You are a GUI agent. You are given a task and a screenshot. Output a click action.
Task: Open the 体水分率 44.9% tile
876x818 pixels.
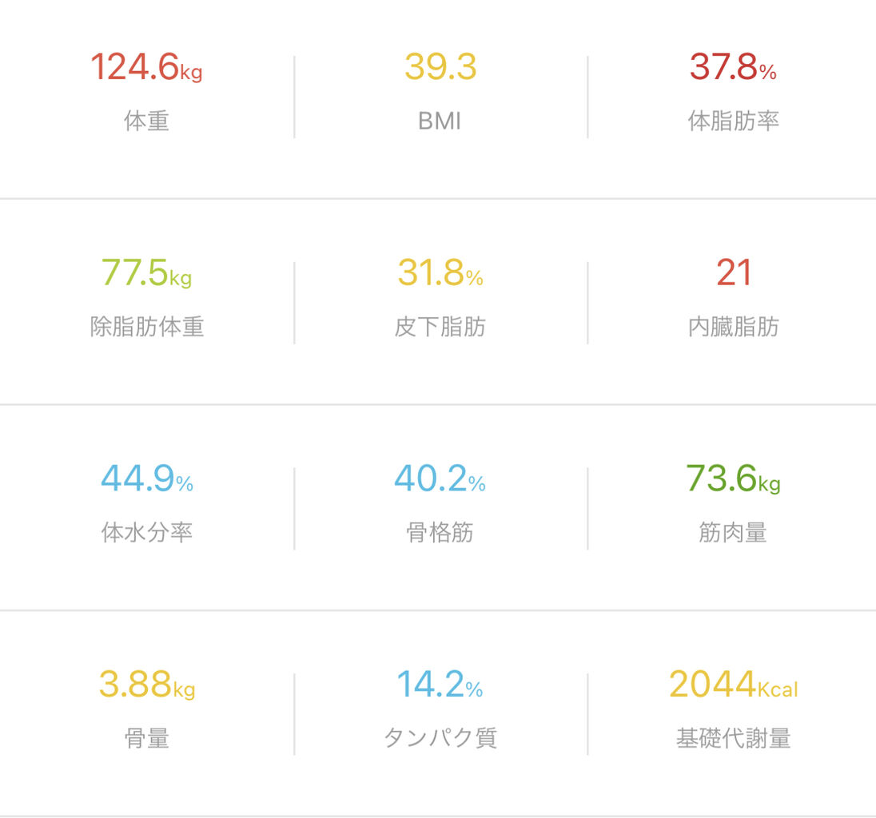(146, 508)
